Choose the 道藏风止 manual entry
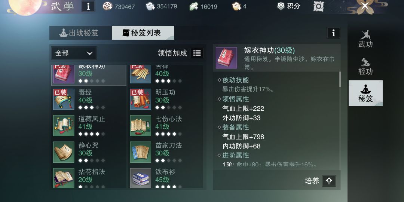This screenshot has height=202, width=404. pos(89,126)
